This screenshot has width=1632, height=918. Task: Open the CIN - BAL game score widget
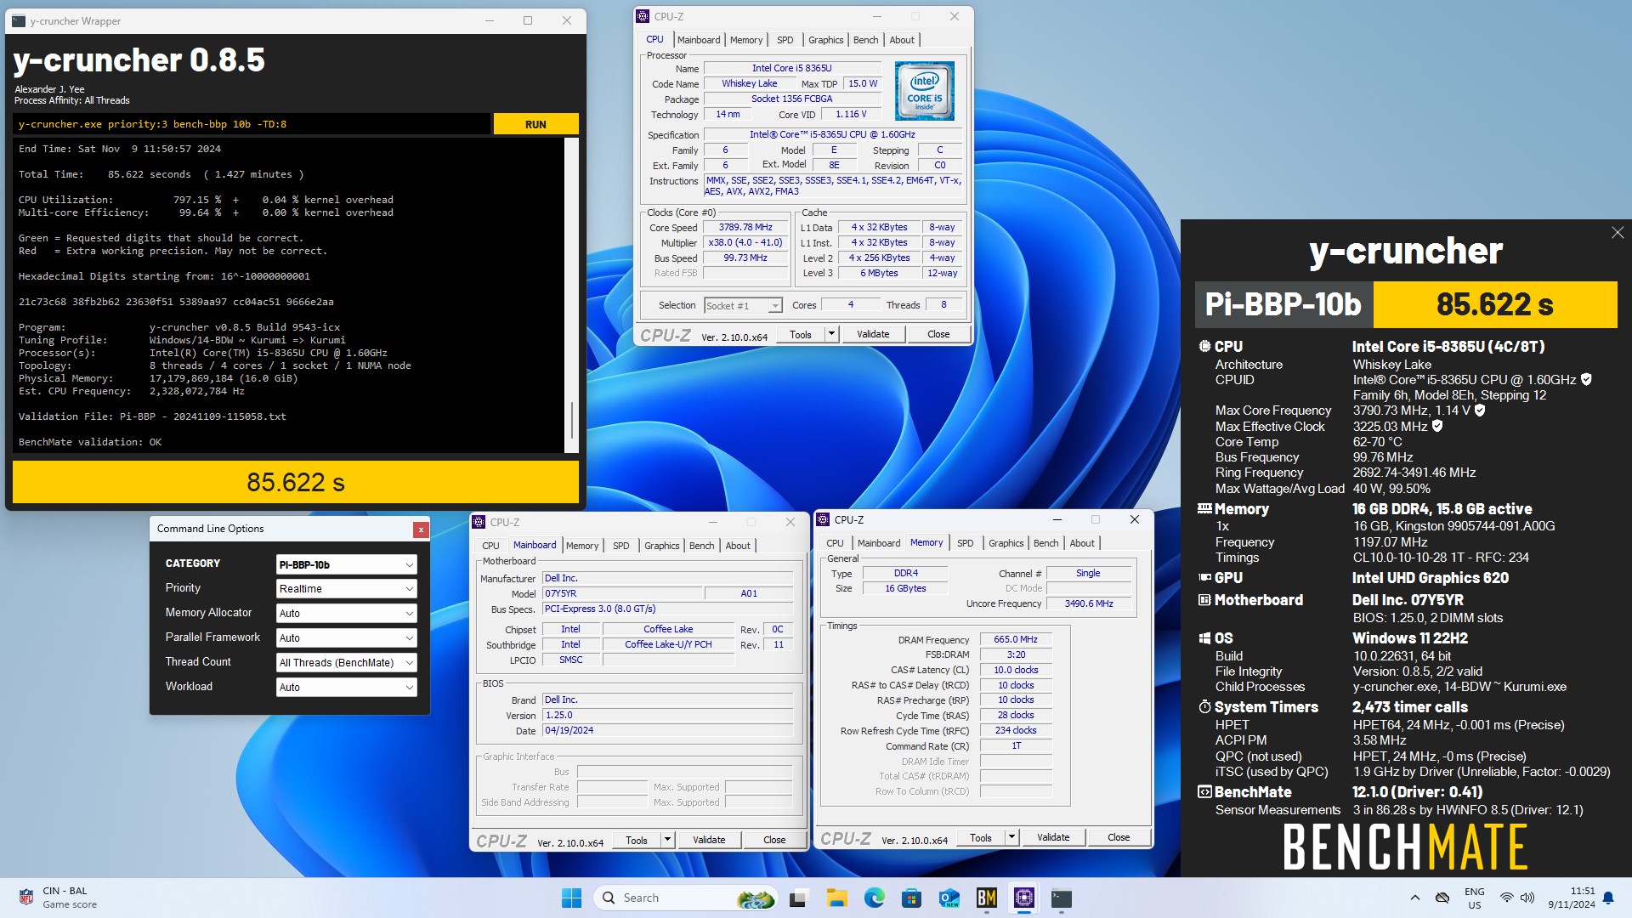[58, 898]
